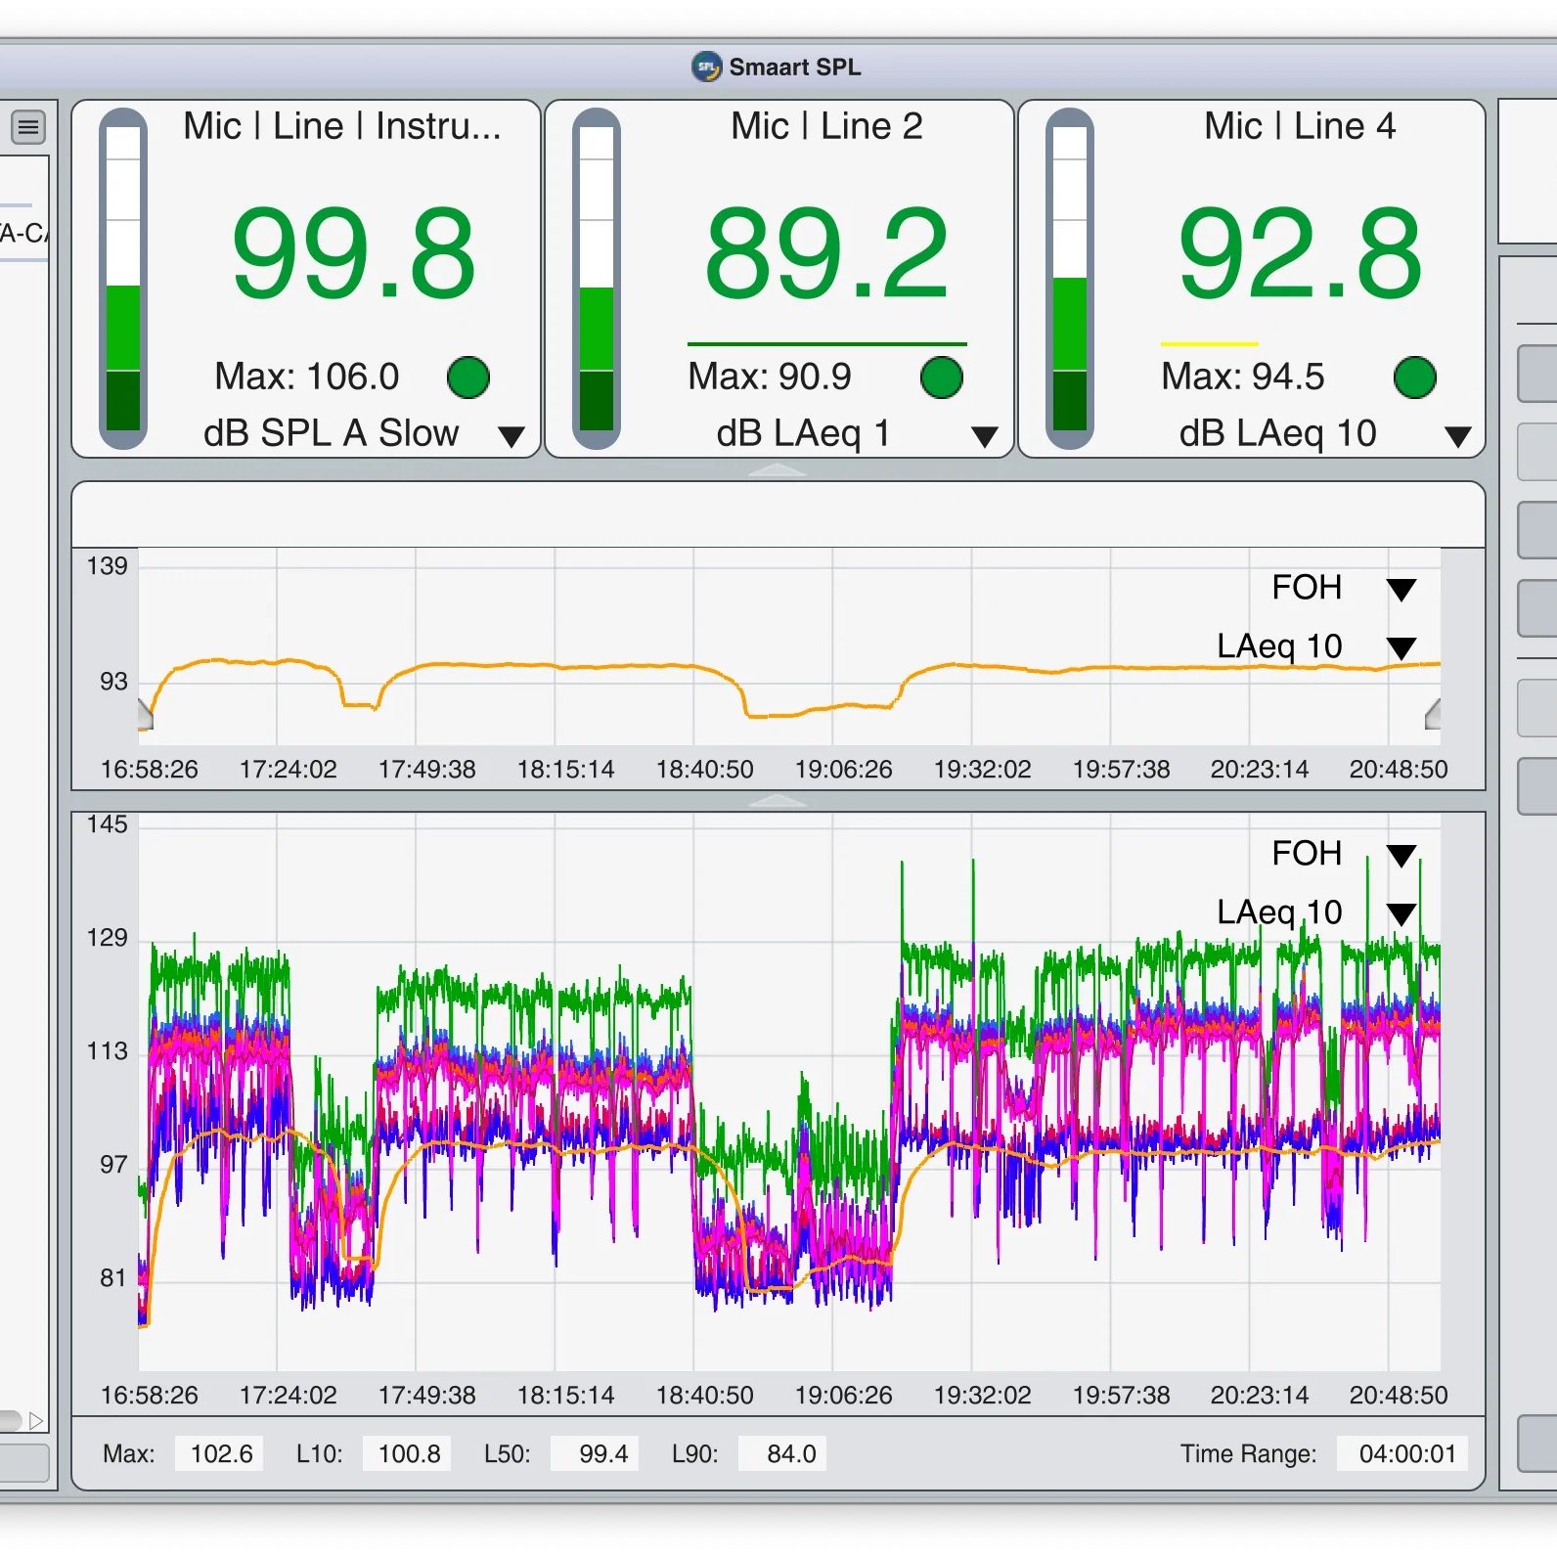Expand FOH dropdown in the lower graph

point(1401,856)
